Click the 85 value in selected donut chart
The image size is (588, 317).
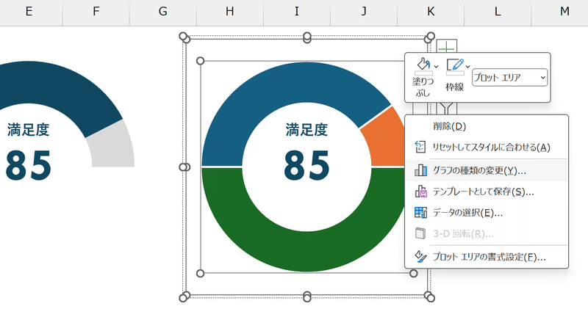(x=306, y=166)
